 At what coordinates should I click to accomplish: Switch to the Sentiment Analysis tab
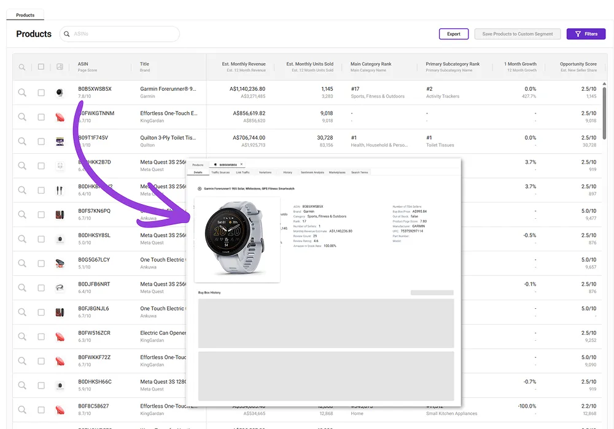coord(312,173)
